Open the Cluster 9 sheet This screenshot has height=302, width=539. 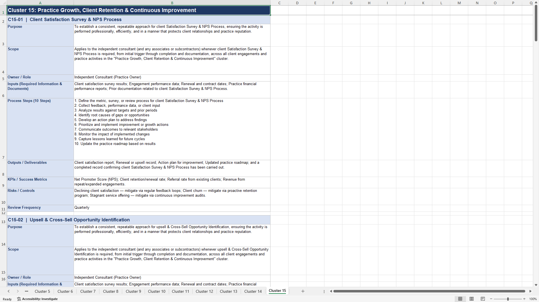tap(133, 291)
